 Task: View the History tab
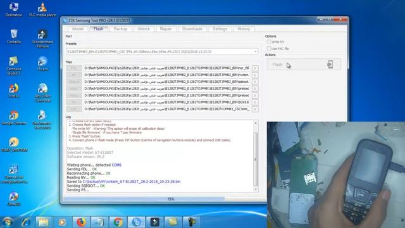point(244,29)
